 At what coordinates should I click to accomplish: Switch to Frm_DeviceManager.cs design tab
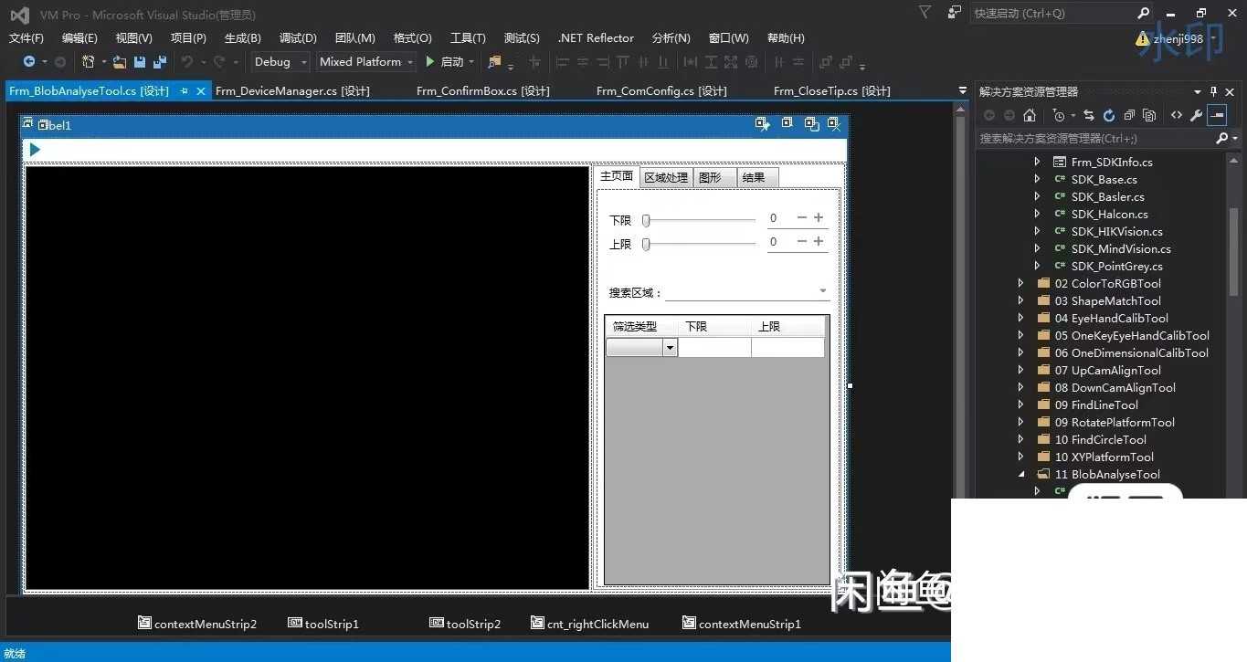pyautogui.click(x=292, y=91)
